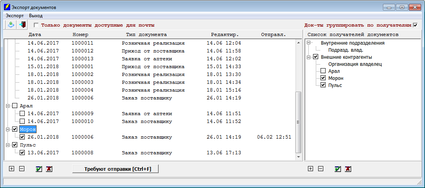Expand all nodes in the recipients list
Image resolution: width=425 pixels, height=188 pixels.
[311, 169]
